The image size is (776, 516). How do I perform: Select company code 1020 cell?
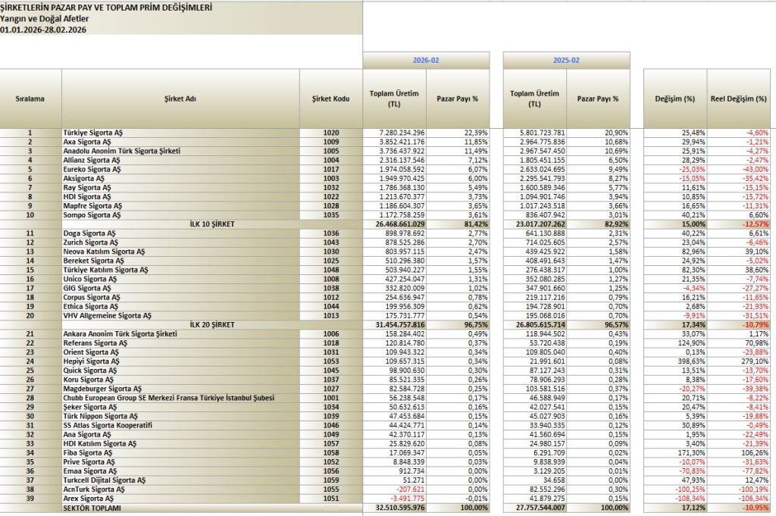coord(330,133)
